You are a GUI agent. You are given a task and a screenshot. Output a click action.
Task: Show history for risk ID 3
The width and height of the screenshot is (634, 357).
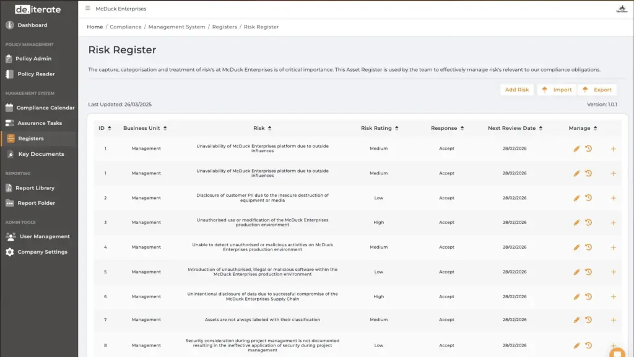click(x=589, y=223)
